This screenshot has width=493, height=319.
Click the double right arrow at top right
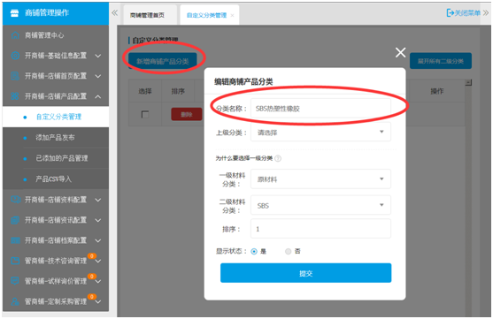tap(486, 13)
